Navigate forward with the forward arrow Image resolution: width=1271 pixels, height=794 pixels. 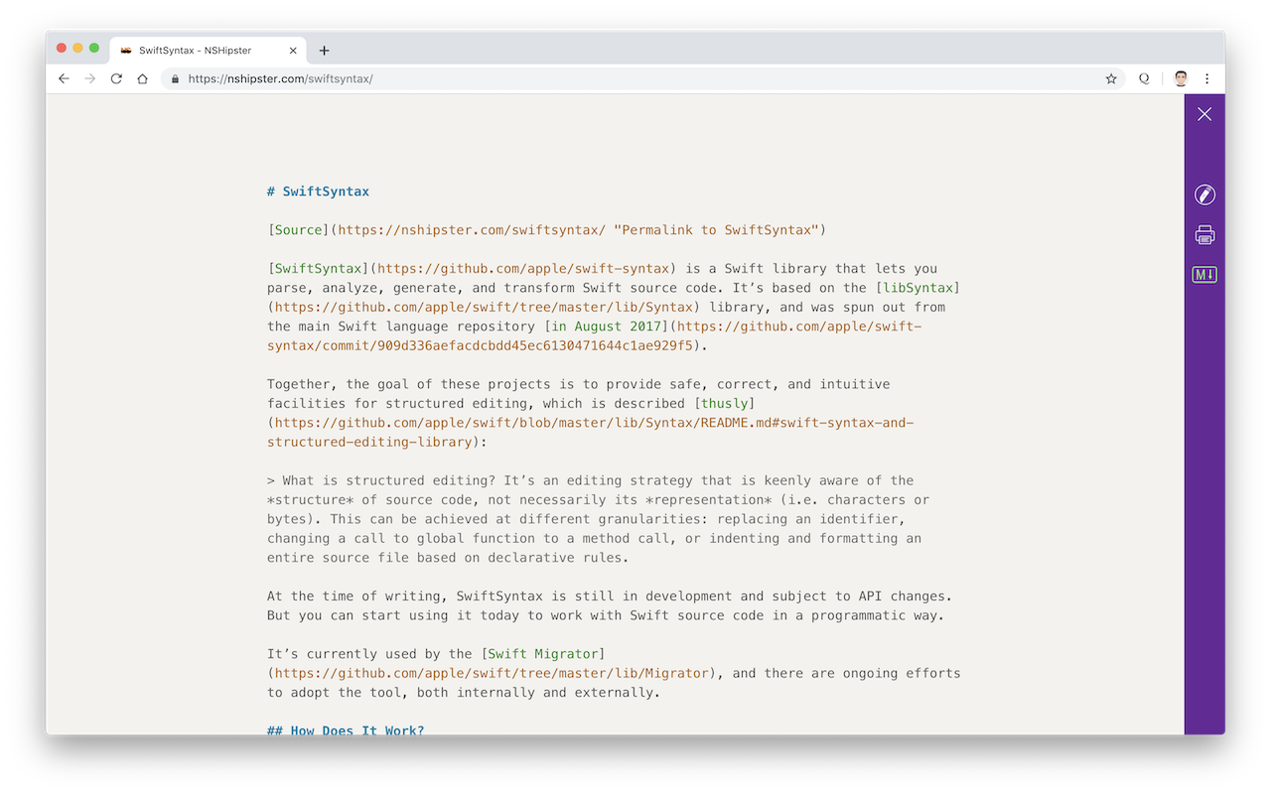click(89, 77)
